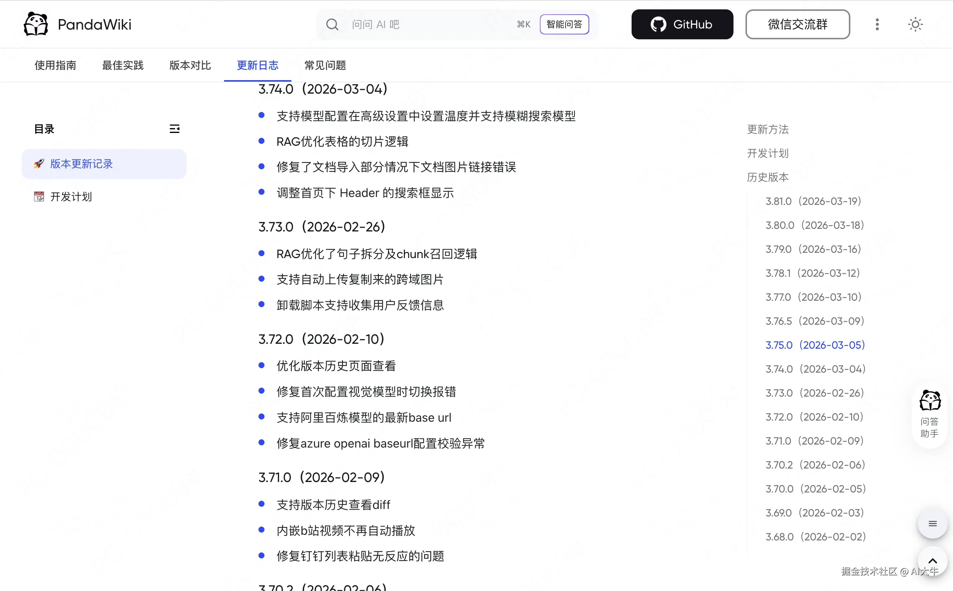
Task: Jump to 3.68.0 outline entry
Action: click(815, 537)
